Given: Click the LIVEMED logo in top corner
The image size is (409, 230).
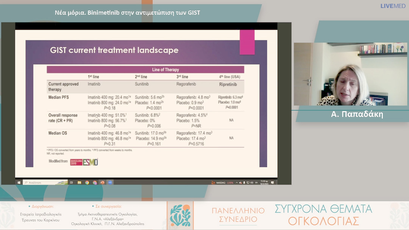Looking at the screenshot, I should (x=393, y=6).
